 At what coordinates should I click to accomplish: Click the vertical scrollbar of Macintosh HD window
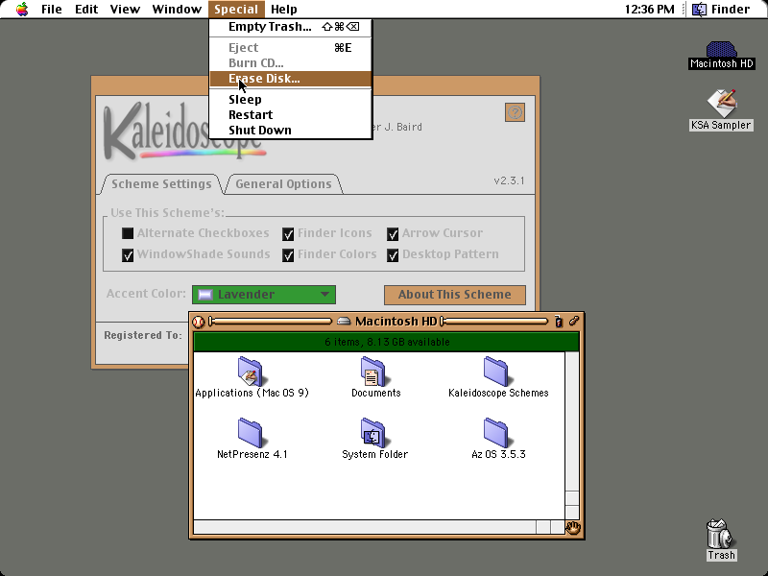(572, 436)
